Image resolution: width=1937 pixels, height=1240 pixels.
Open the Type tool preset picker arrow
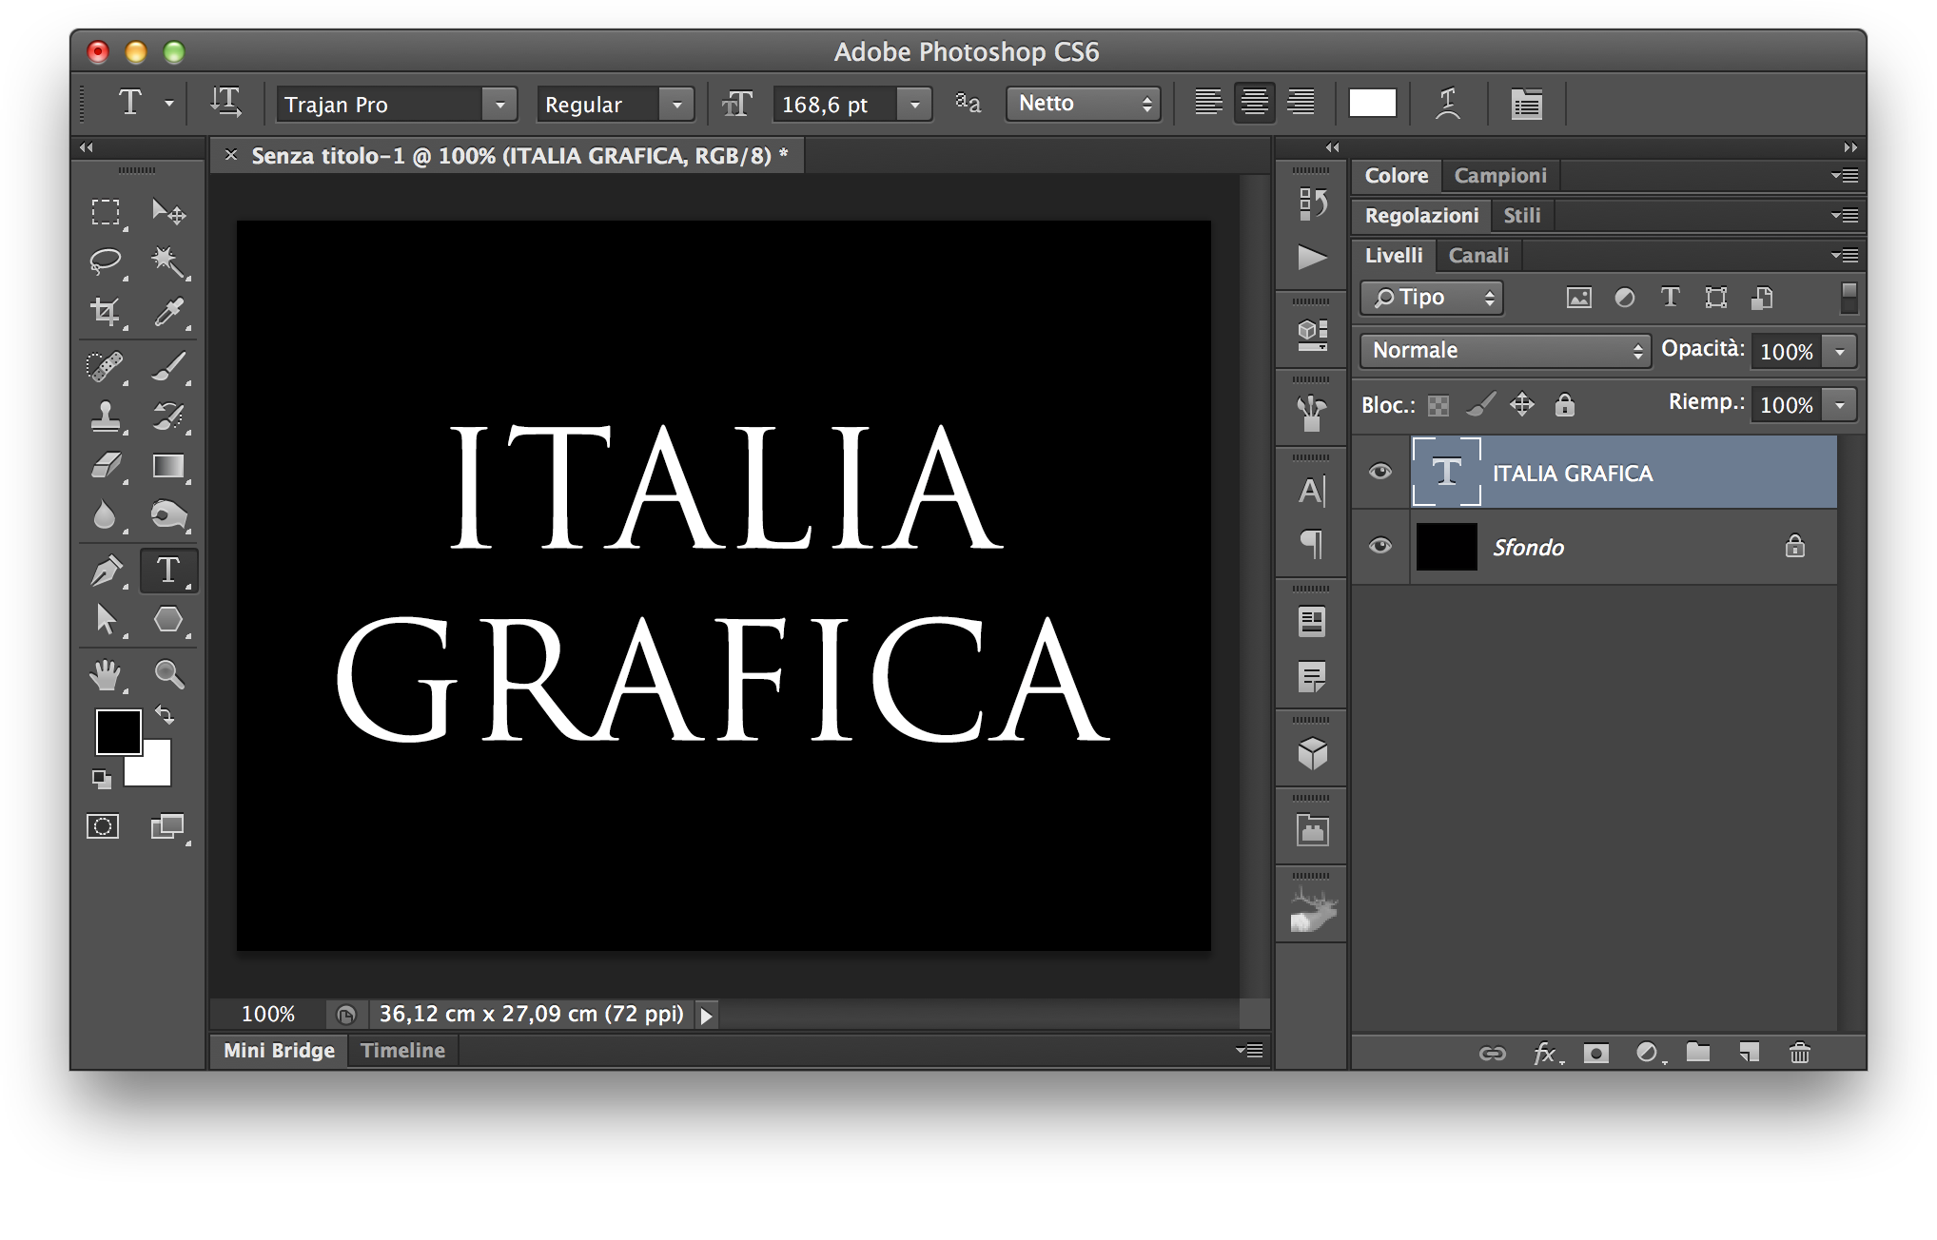tap(168, 103)
